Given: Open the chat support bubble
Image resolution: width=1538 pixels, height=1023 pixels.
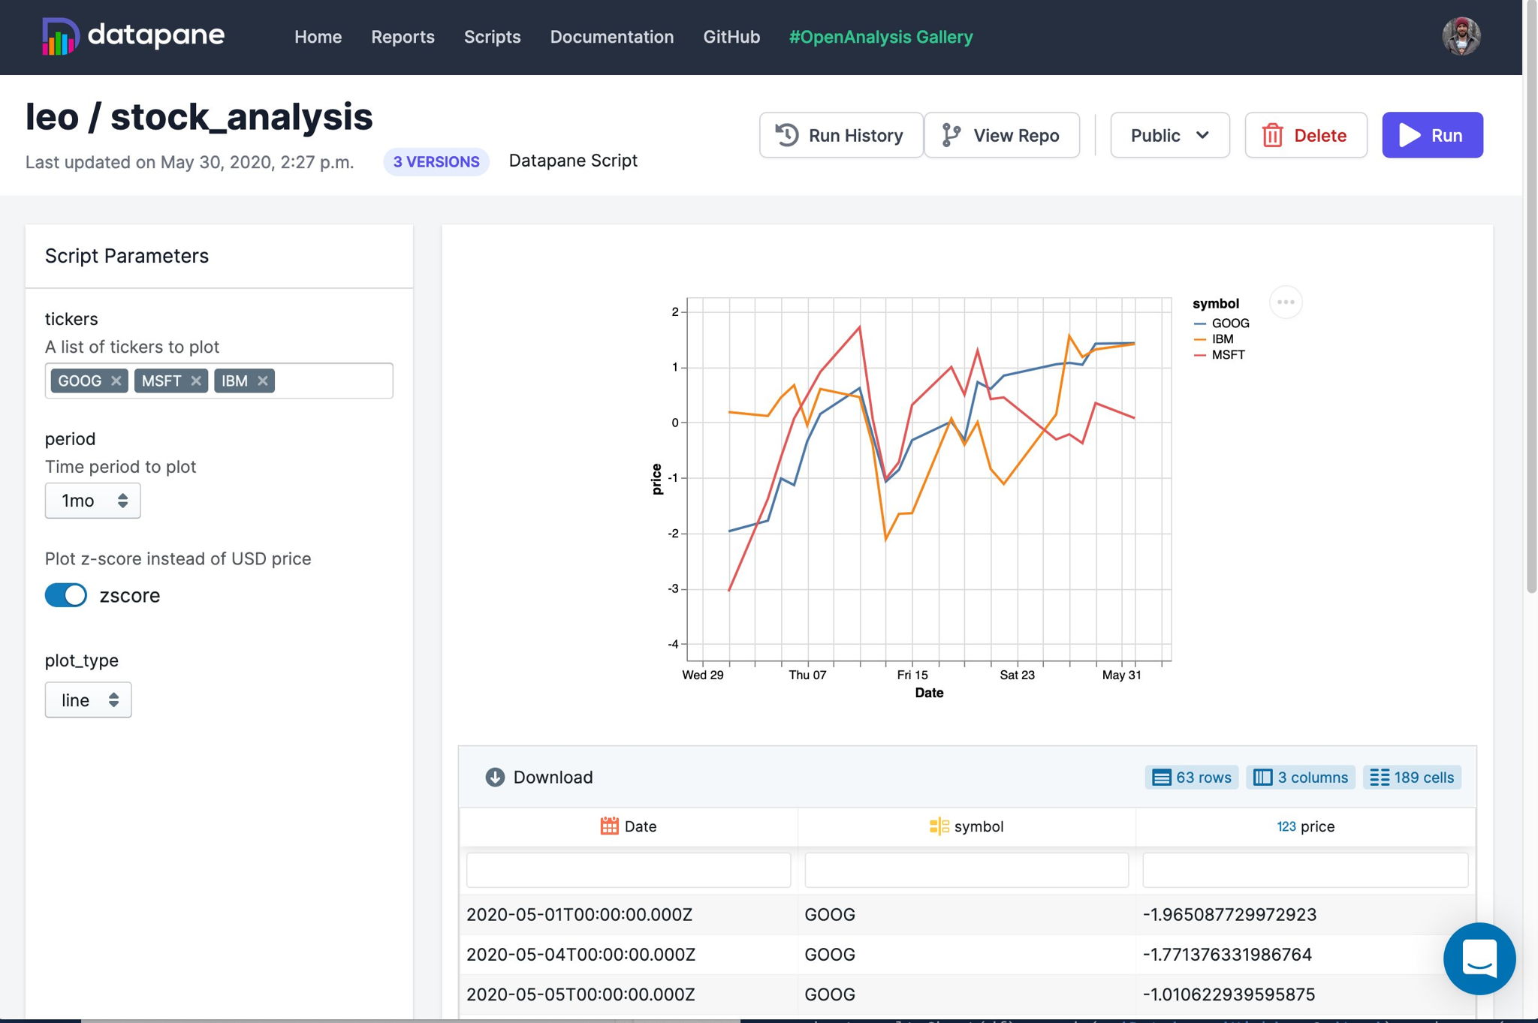Looking at the screenshot, I should coord(1479,958).
